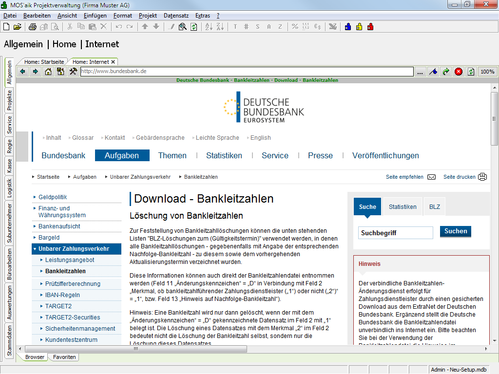Click the open folder toolbar icon
The height and width of the screenshot is (374, 499).
pyautogui.click(x=17, y=27)
